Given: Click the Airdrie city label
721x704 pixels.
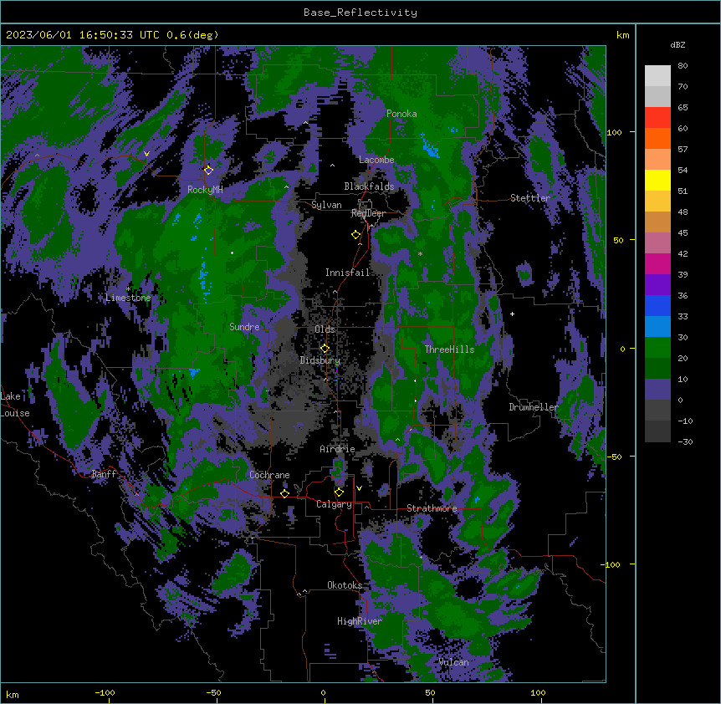Looking at the screenshot, I should click(x=337, y=449).
